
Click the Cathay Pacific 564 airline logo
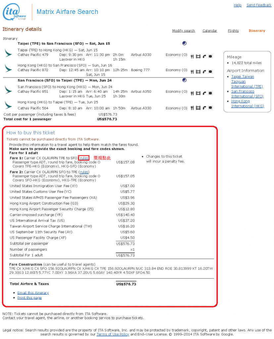point(8,105)
